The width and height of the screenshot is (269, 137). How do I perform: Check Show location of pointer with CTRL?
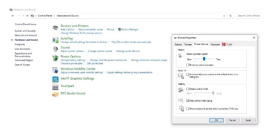pos(188,108)
